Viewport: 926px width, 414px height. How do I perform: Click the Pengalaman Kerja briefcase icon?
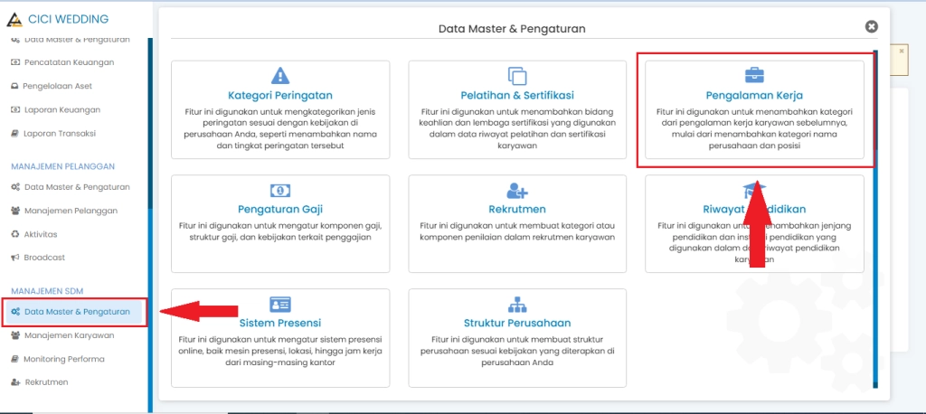tap(754, 76)
